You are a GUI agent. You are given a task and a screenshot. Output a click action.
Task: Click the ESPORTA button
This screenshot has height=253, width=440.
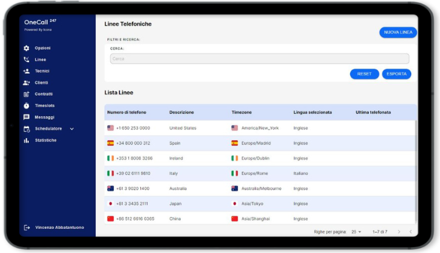click(x=396, y=74)
